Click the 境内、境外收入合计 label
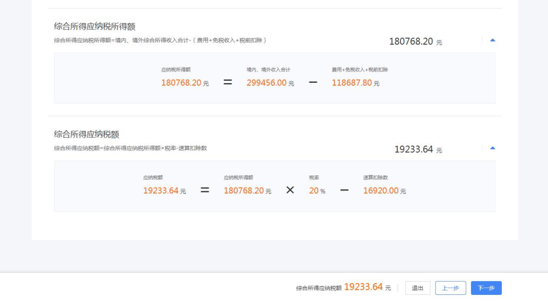This screenshot has height=303, width=548. click(x=268, y=70)
